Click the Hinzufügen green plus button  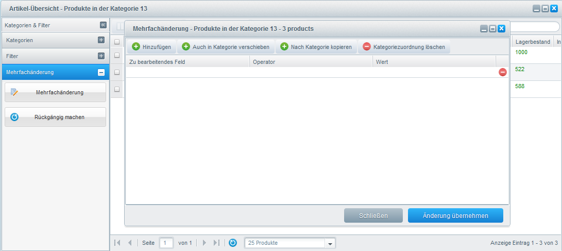[x=151, y=47]
